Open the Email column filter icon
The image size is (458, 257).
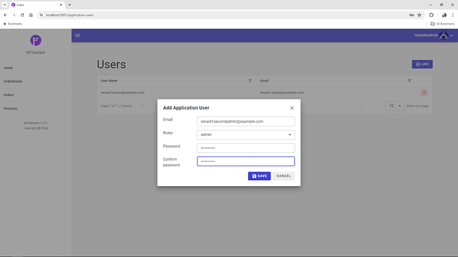[x=410, y=81]
